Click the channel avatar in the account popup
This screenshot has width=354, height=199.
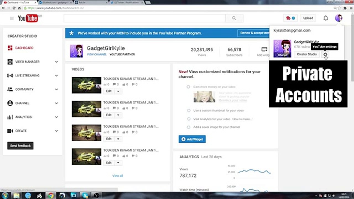click(x=282, y=49)
